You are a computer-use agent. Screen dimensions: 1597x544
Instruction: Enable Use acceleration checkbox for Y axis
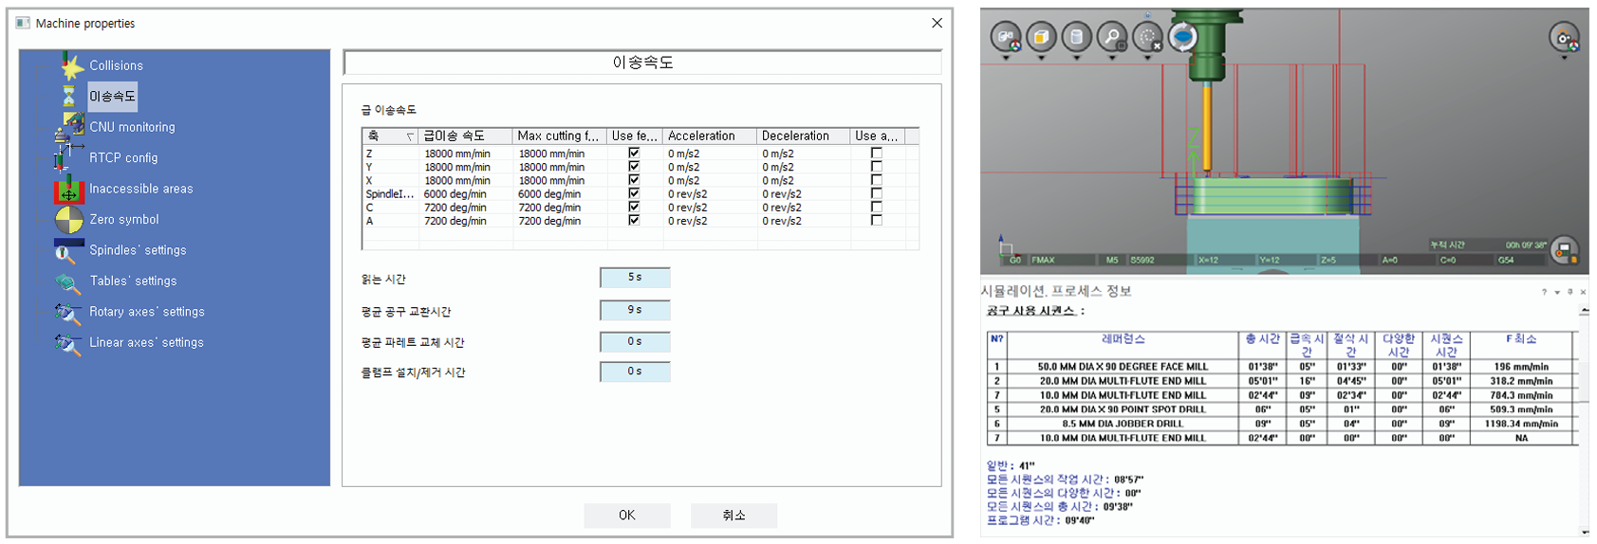[876, 166]
